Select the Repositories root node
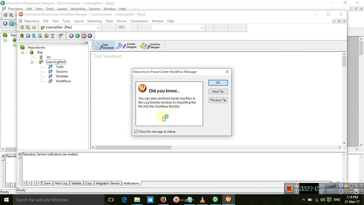 [36, 48]
